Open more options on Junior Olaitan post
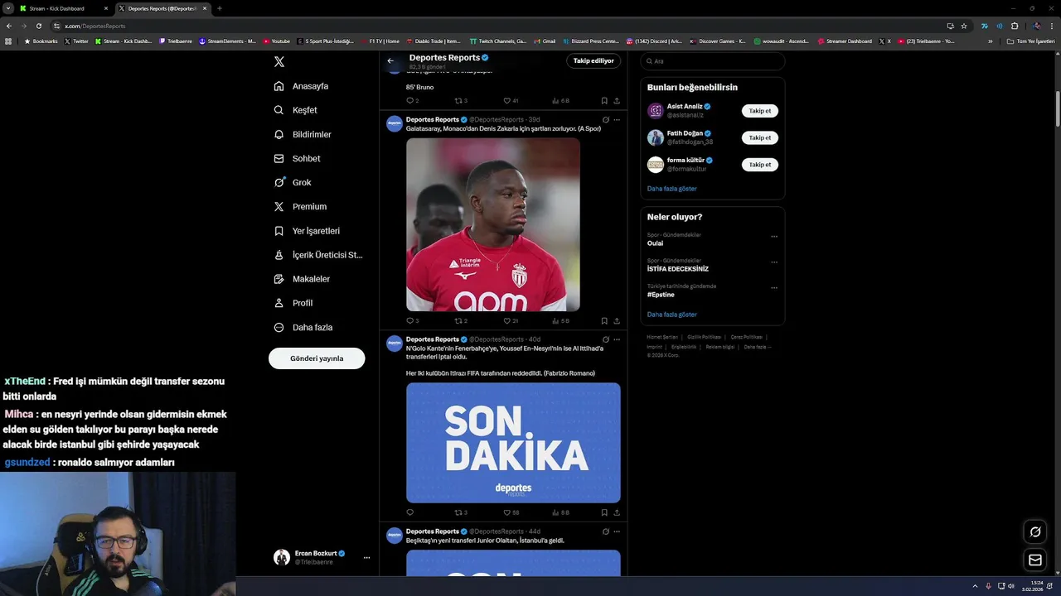This screenshot has height=596, width=1061. 617,531
